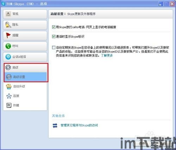Image resolution: width=176 pixels, height=150 pixels.
Task: Collapse the 高级 advanced section
Action: click(26, 68)
